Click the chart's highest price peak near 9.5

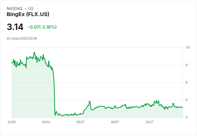click(34, 52)
